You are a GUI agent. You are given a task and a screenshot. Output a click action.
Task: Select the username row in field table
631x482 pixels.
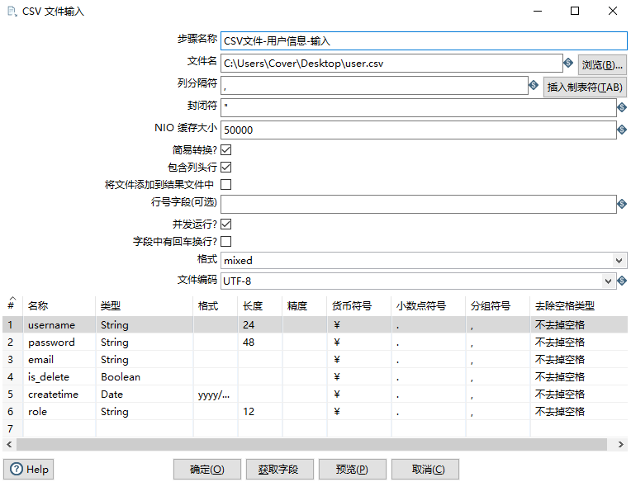tap(51, 325)
